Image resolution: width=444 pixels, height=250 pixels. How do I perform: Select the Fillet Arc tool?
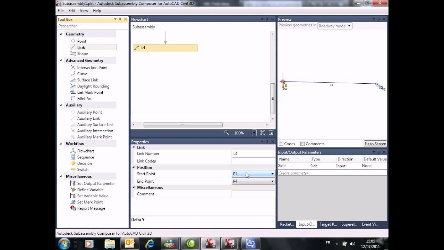(85, 99)
